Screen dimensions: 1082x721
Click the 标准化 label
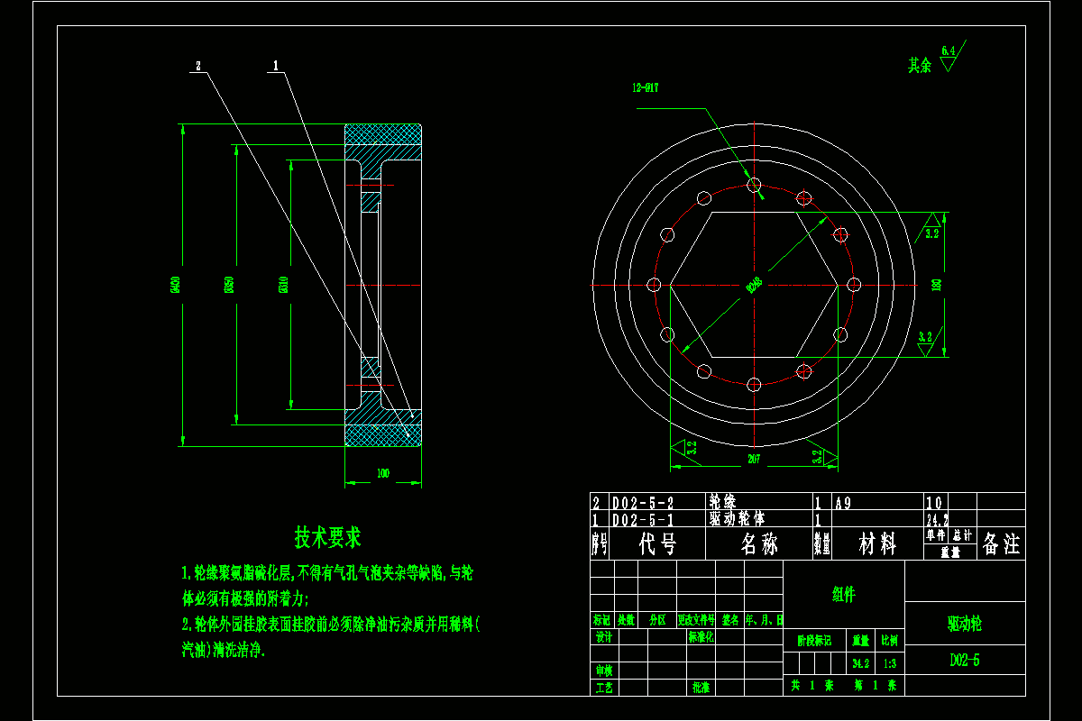point(701,636)
